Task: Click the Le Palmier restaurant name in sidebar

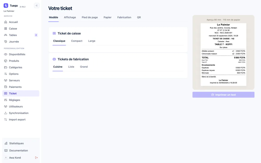Action: point(9,11)
